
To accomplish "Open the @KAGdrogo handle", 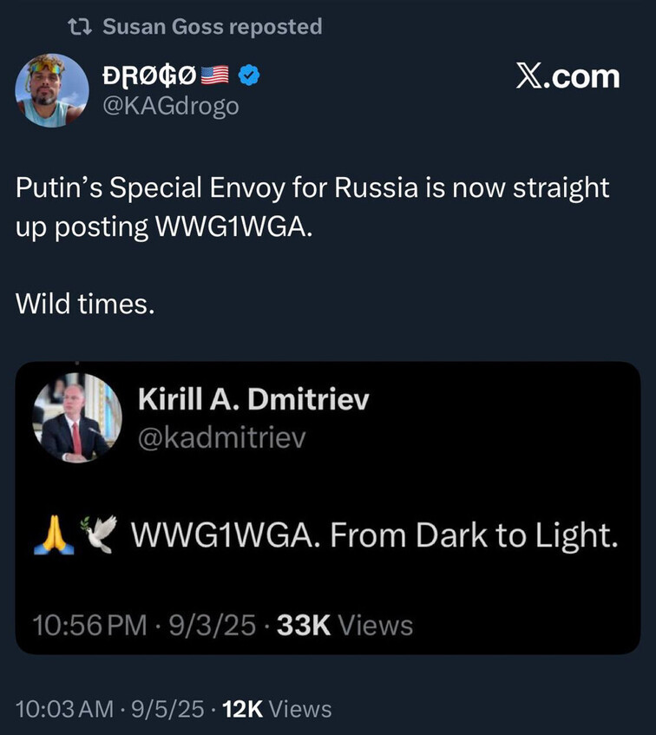I will [171, 107].
